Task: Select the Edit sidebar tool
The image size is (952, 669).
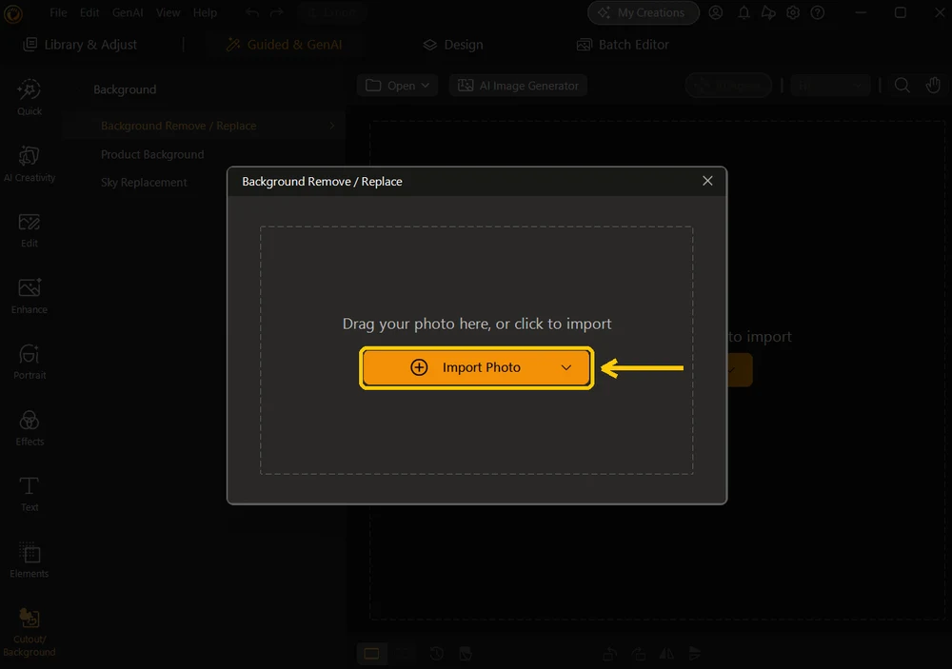Action: [x=30, y=230]
